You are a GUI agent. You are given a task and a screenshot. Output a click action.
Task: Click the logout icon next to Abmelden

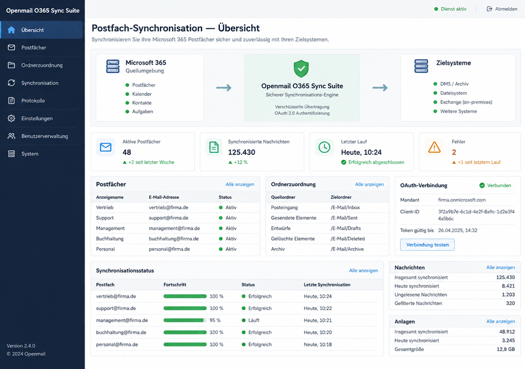click(490, 9)
